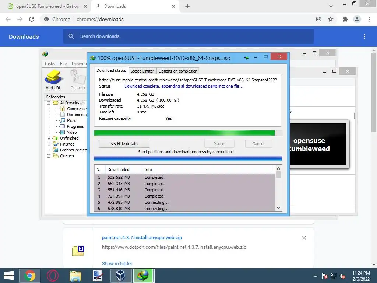Click the Cancel button
The width and height of the screenshot is (377, 283).
pos(258,144)
